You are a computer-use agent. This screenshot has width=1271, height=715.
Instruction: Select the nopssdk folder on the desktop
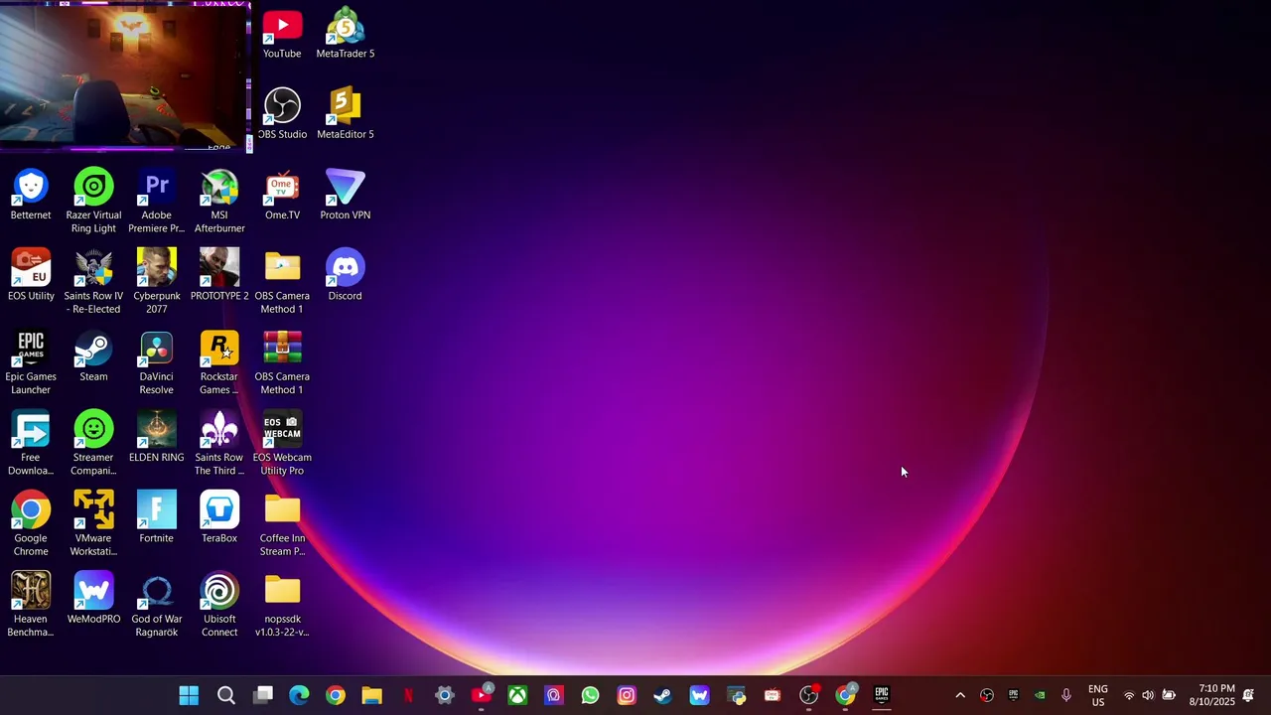pyautogui.click(x=282, y=604)
